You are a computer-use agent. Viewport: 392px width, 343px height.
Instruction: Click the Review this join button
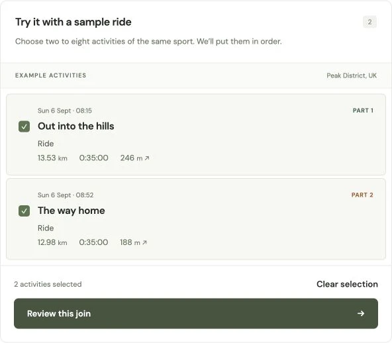[x=196, y=313]
